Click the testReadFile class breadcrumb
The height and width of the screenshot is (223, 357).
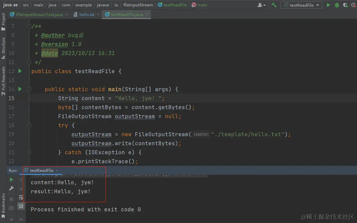coord(173,5)
